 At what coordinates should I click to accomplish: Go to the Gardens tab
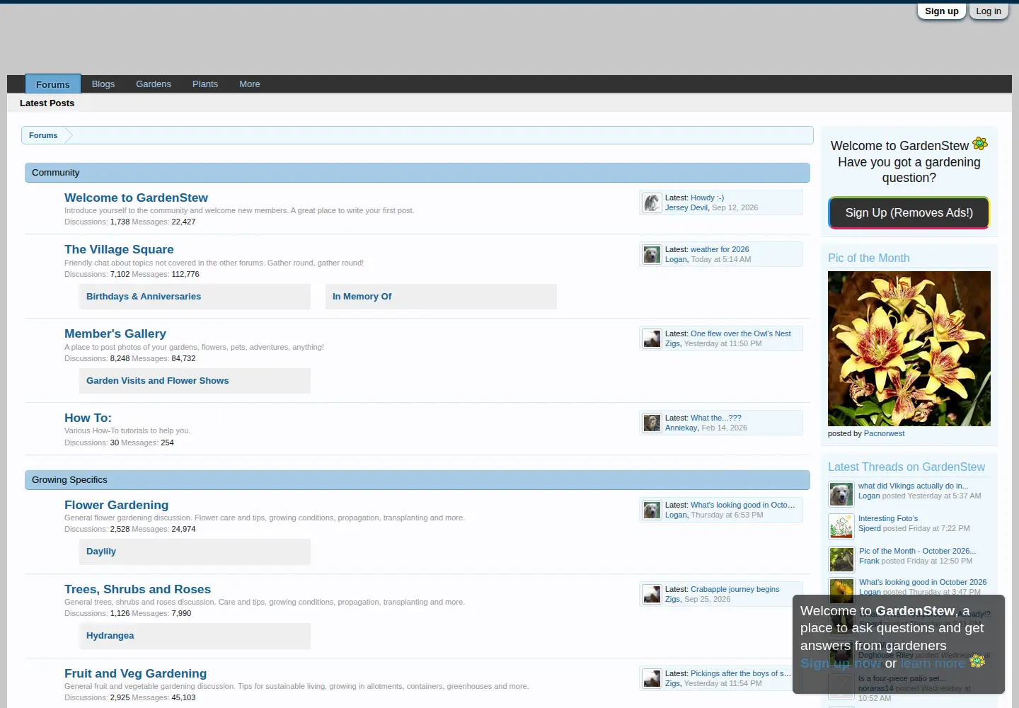coord(154,84)
